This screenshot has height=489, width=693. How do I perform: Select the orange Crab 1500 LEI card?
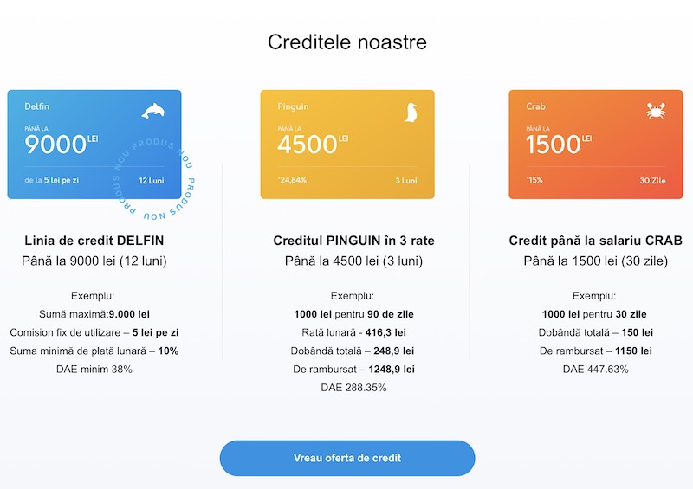(x=596, y=145)
